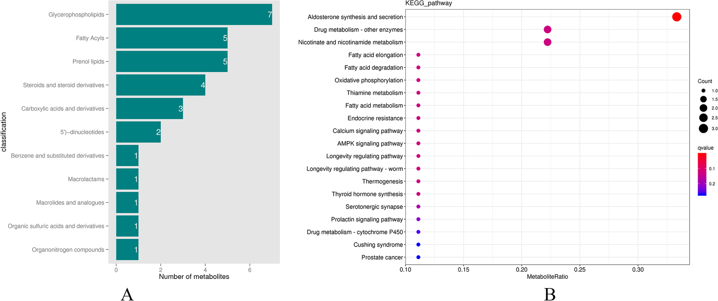Click the Prenol lipids bar

pos(172,62)
